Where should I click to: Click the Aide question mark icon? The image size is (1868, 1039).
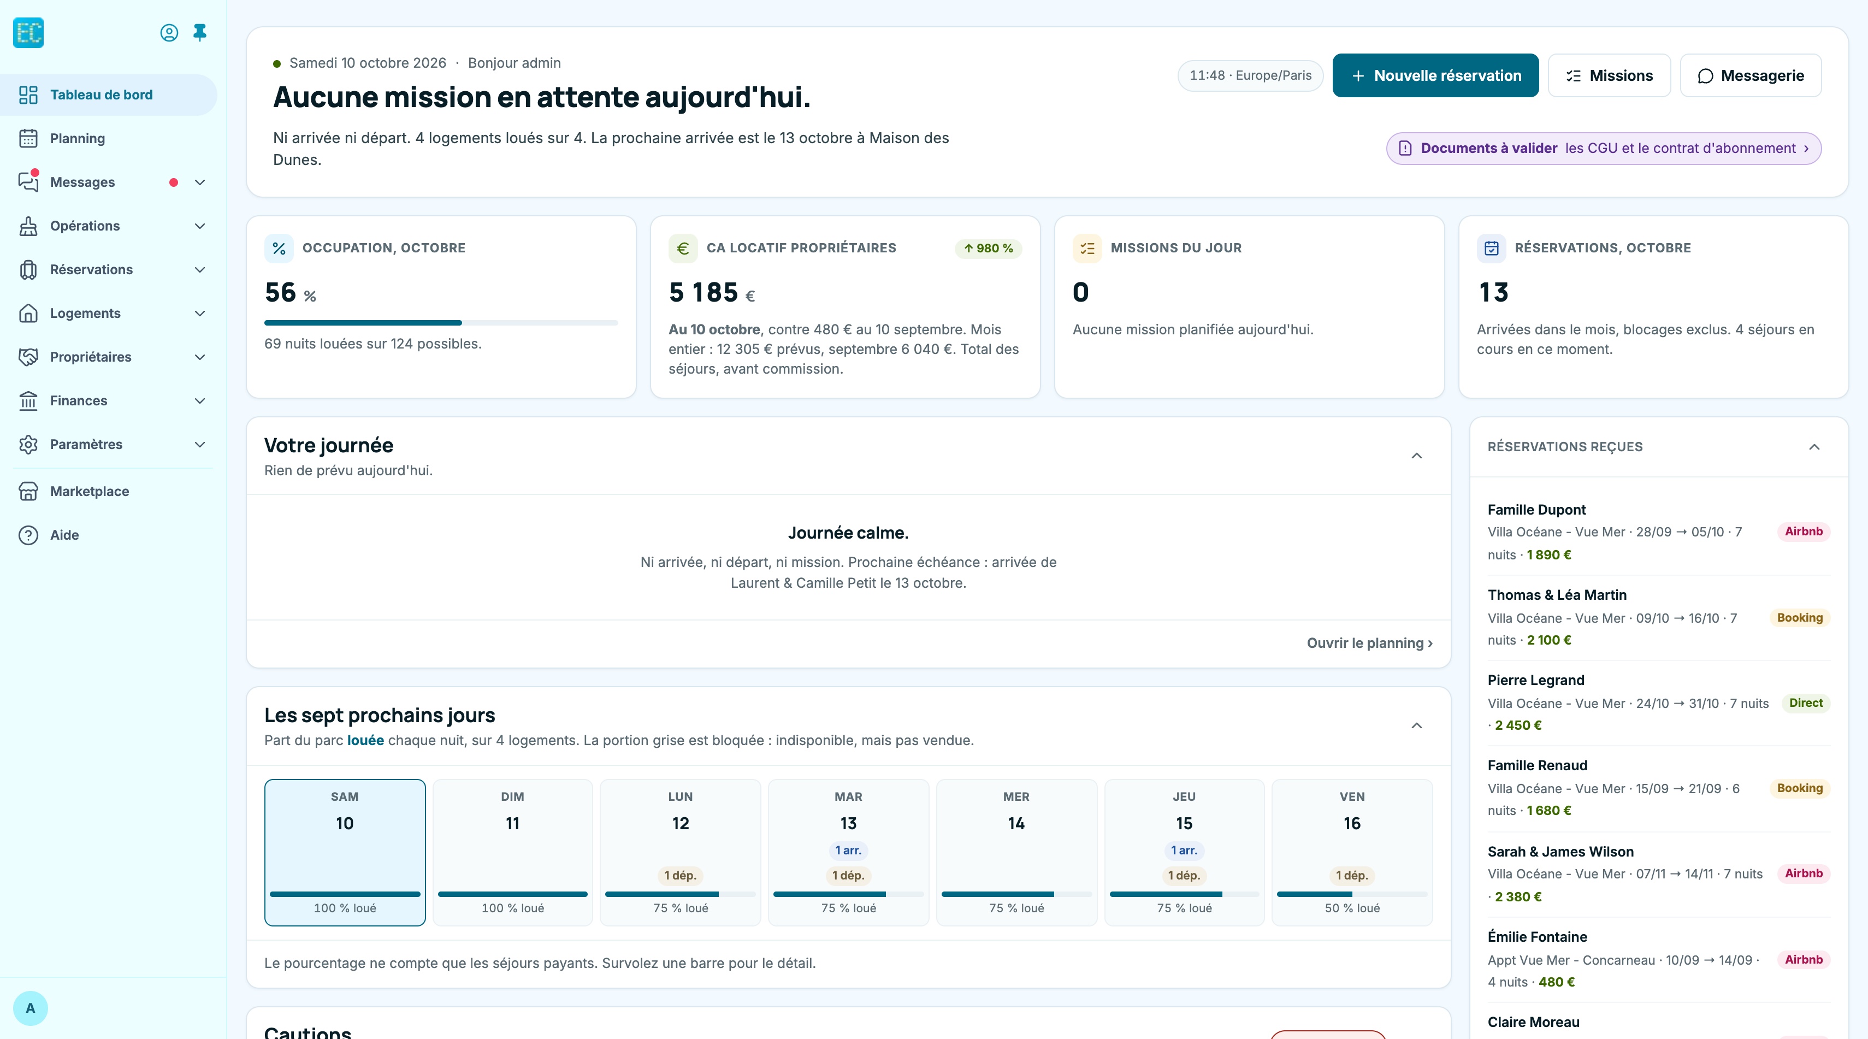pyautogui.click(x=28, y=535)
